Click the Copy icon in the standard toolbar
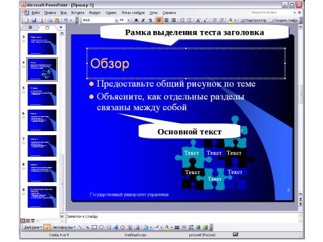Viewport: 323px width, 242px height. (50, 20)
